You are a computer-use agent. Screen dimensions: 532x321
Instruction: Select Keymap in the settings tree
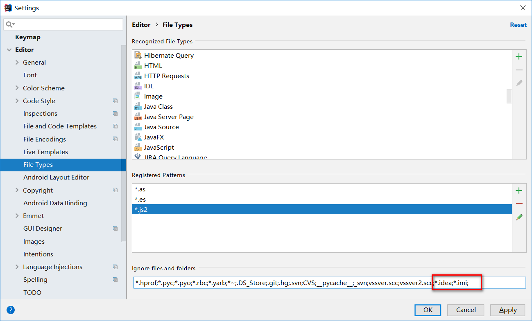click(28, 37)
